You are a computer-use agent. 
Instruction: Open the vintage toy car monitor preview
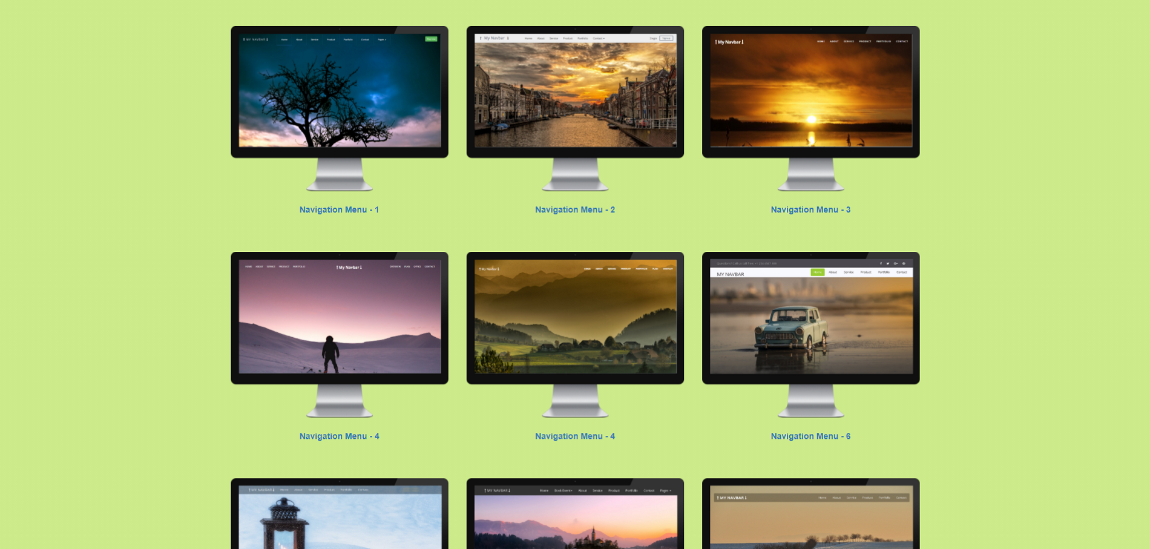(811, 335)
